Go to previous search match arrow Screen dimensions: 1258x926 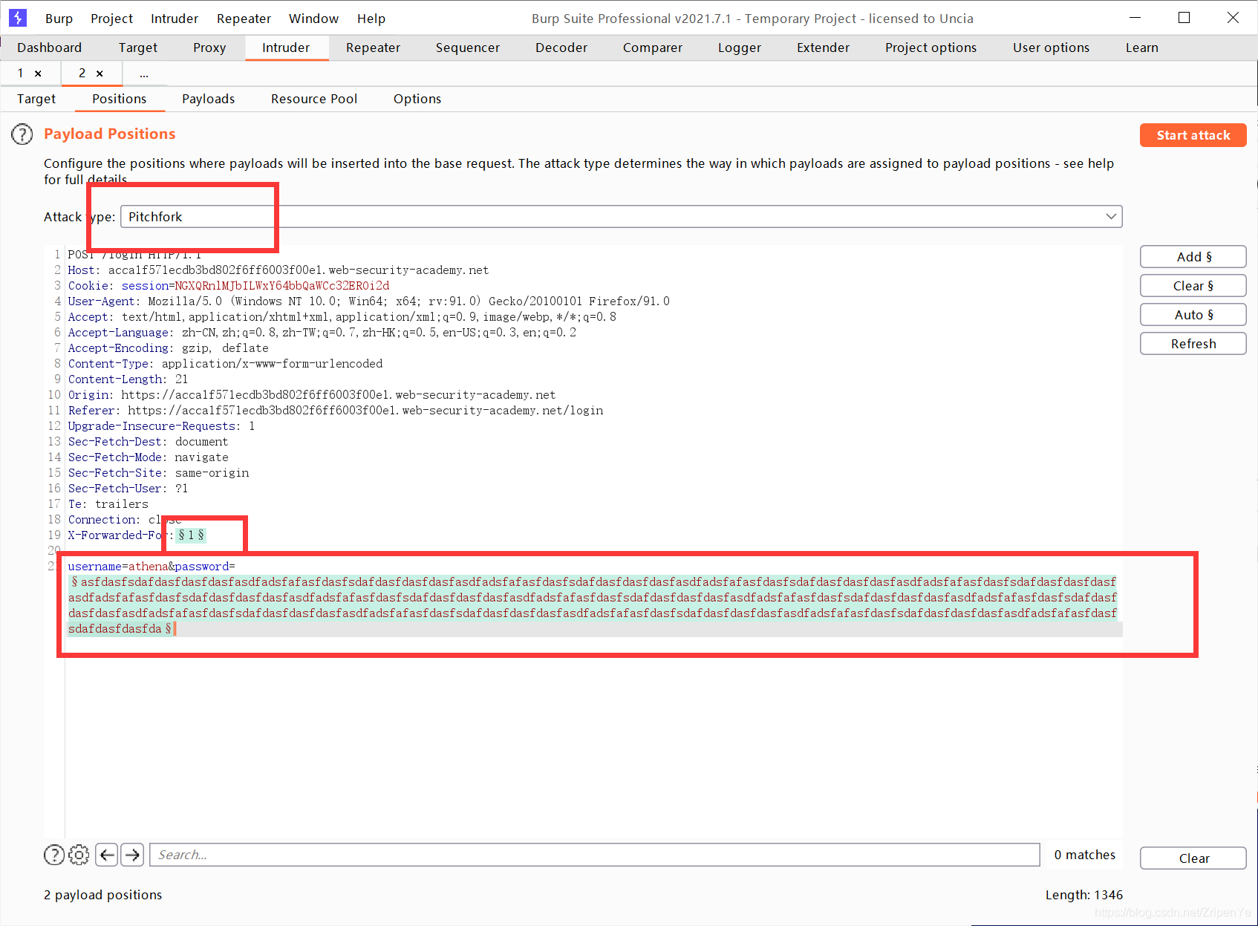coord(107,855)
